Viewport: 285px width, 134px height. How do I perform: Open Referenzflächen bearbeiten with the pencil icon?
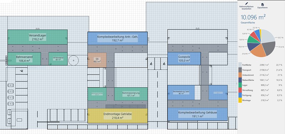[x=246, y=4]
